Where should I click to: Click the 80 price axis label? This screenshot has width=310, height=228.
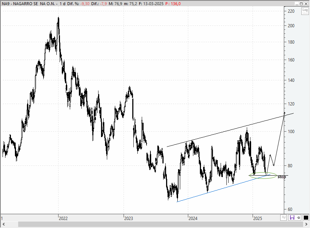click(x=290, y=166)
